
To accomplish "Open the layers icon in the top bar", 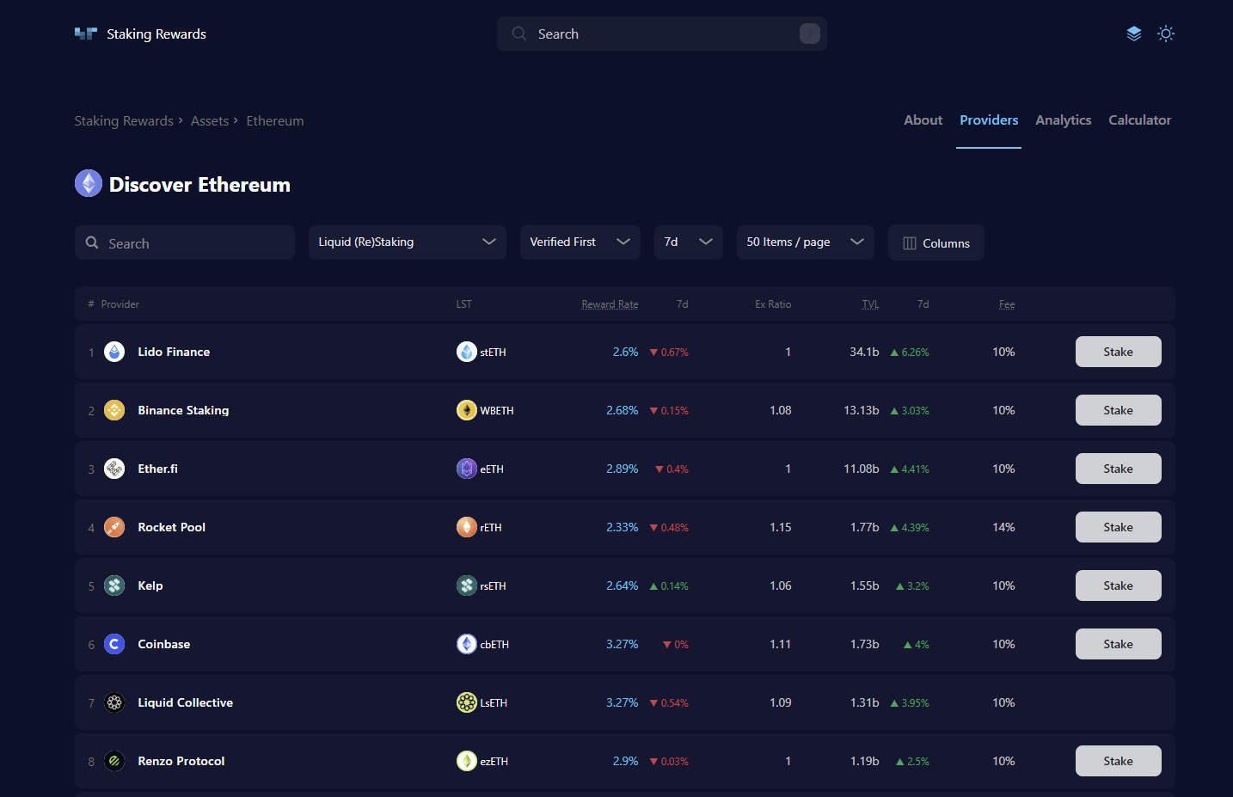I will coord(1133,34).
